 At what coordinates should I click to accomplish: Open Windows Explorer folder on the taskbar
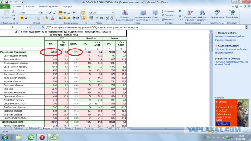click(x=19, y=137)
